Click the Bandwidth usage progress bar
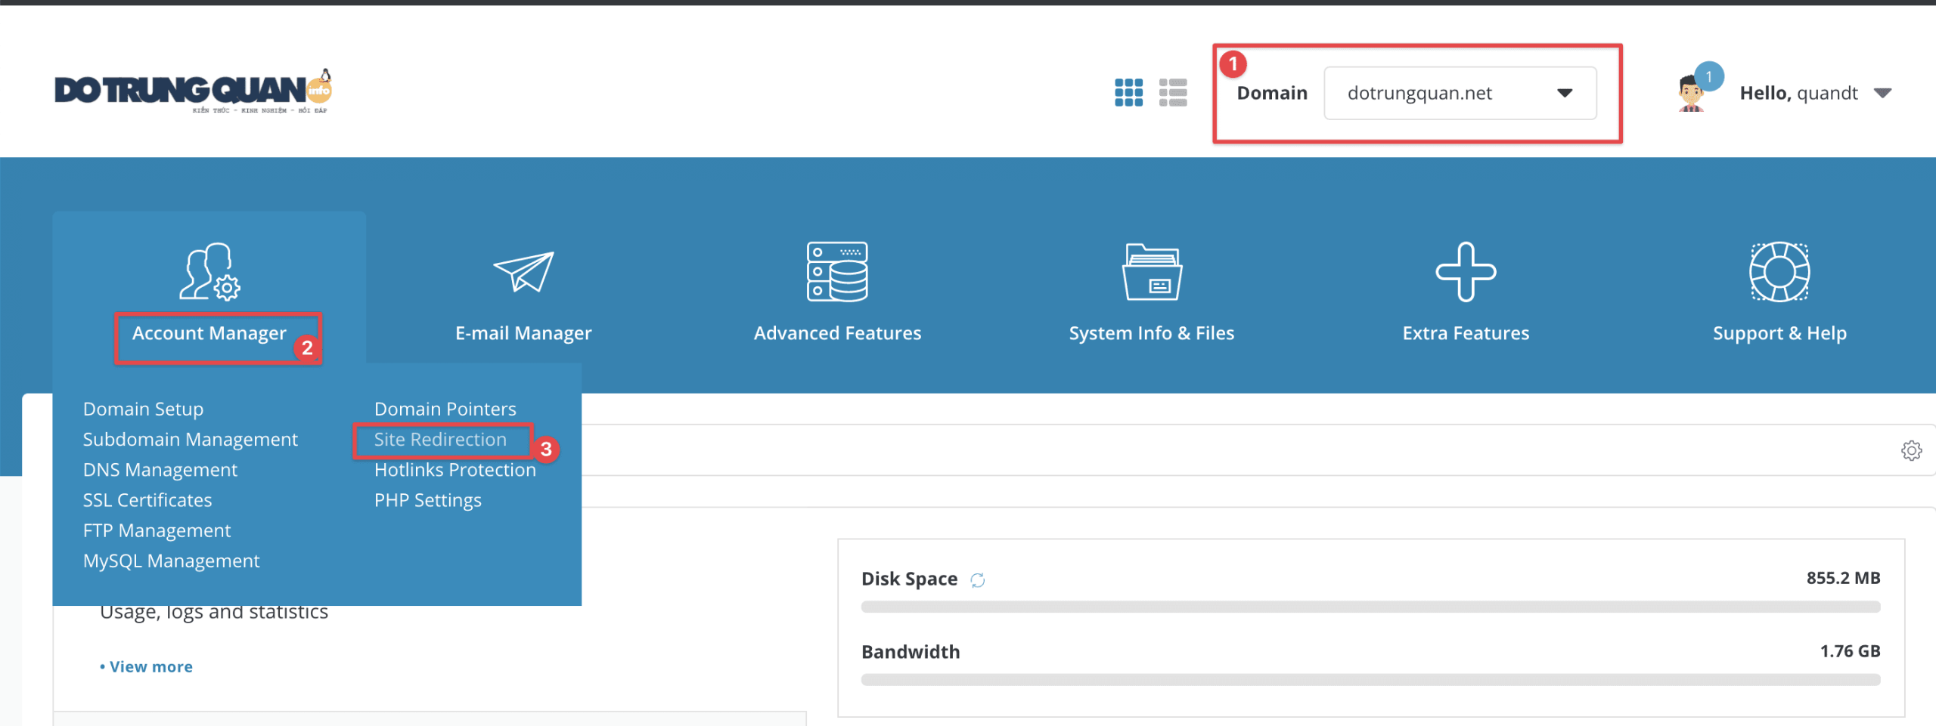The width and height of the screenshot is (1936, 726). tap(1369, 679)
